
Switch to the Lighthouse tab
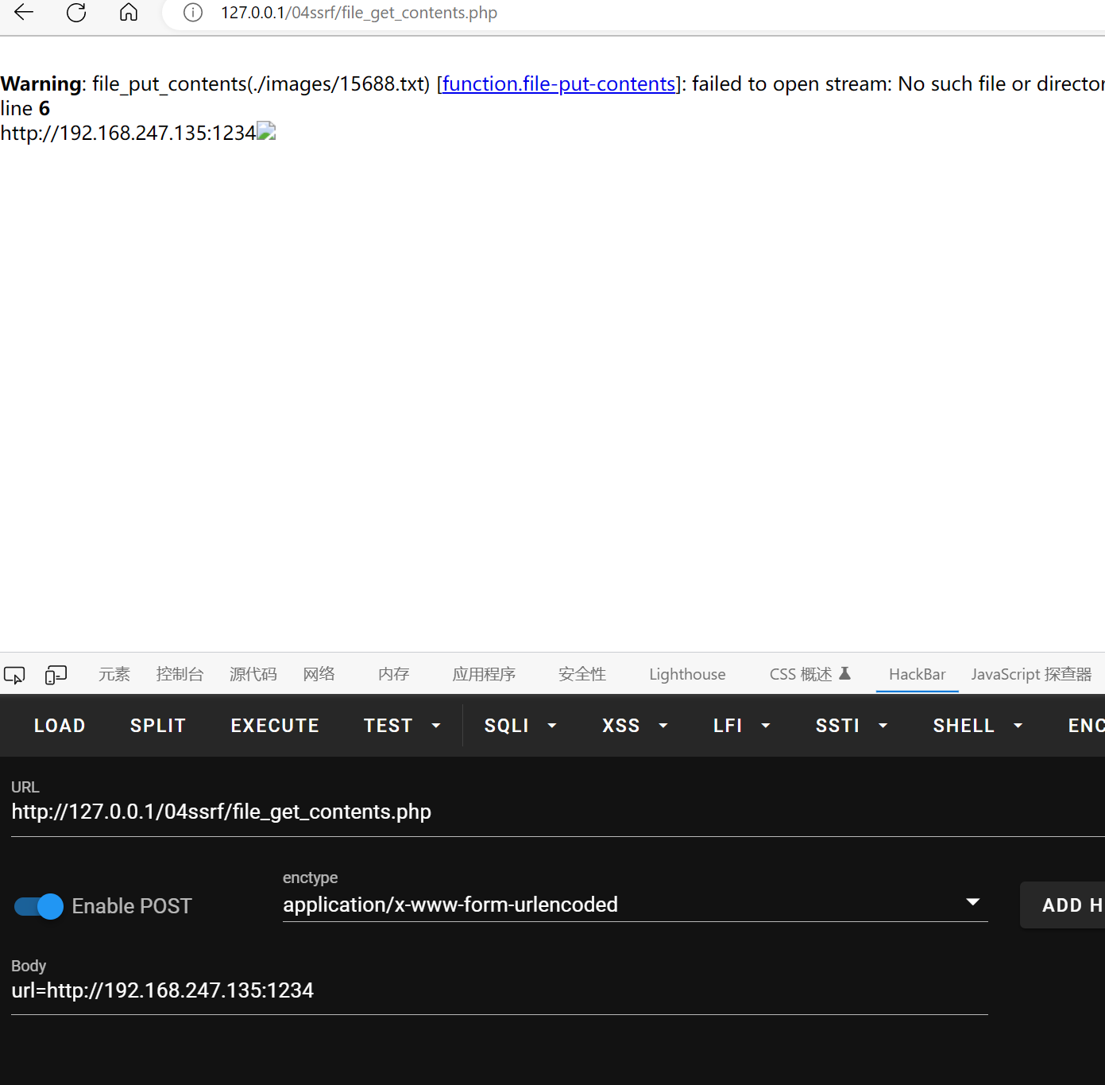pos(687,675)
